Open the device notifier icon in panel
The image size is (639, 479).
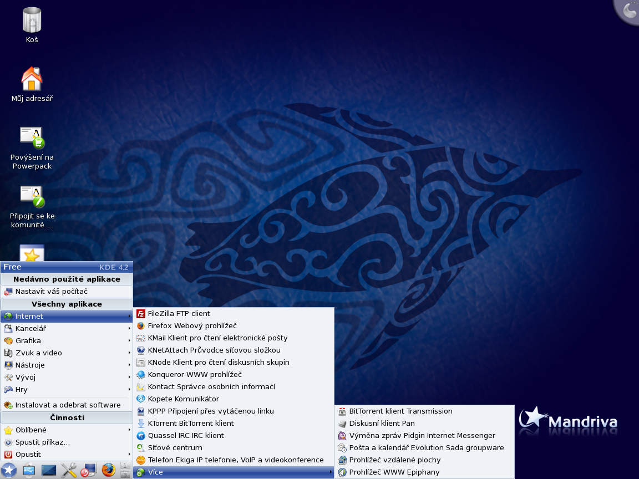point(28,471)
